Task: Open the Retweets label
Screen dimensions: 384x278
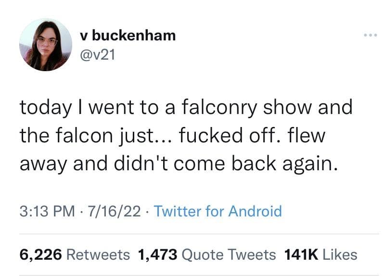Action: (98, 255)
